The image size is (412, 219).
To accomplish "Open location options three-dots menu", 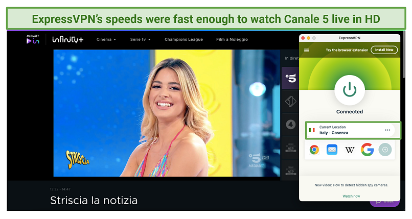I will tap(387, 130).
